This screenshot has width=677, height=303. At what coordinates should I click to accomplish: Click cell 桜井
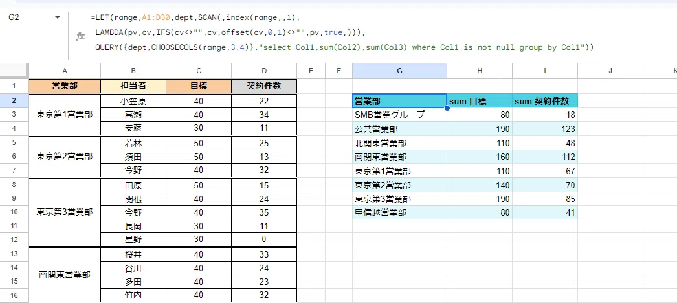tap(133, 254)
